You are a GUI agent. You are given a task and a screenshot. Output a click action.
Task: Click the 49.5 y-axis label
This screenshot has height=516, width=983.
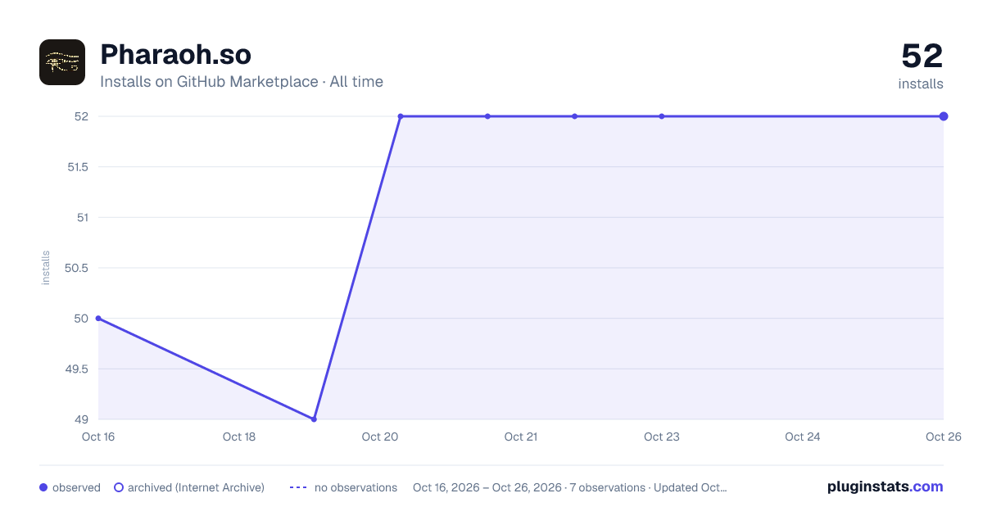[x=77, y=369]
